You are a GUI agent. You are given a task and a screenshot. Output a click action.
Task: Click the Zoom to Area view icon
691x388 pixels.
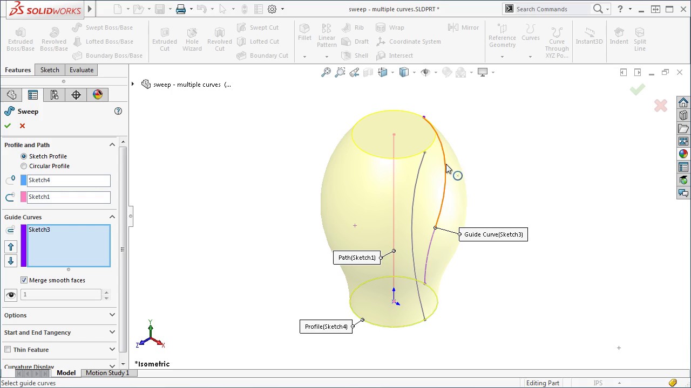click(x=340, y=72)
